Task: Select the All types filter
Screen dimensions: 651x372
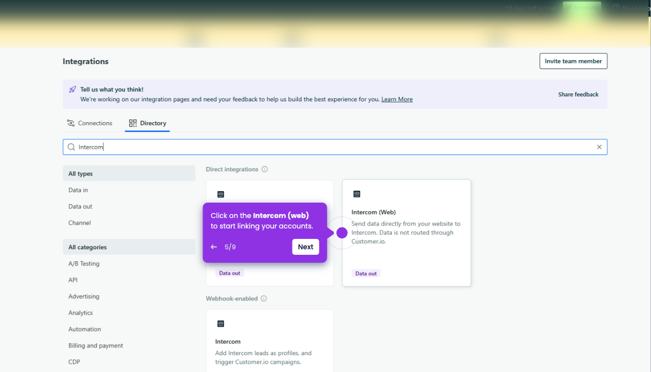Action: (x=129, y=174)
